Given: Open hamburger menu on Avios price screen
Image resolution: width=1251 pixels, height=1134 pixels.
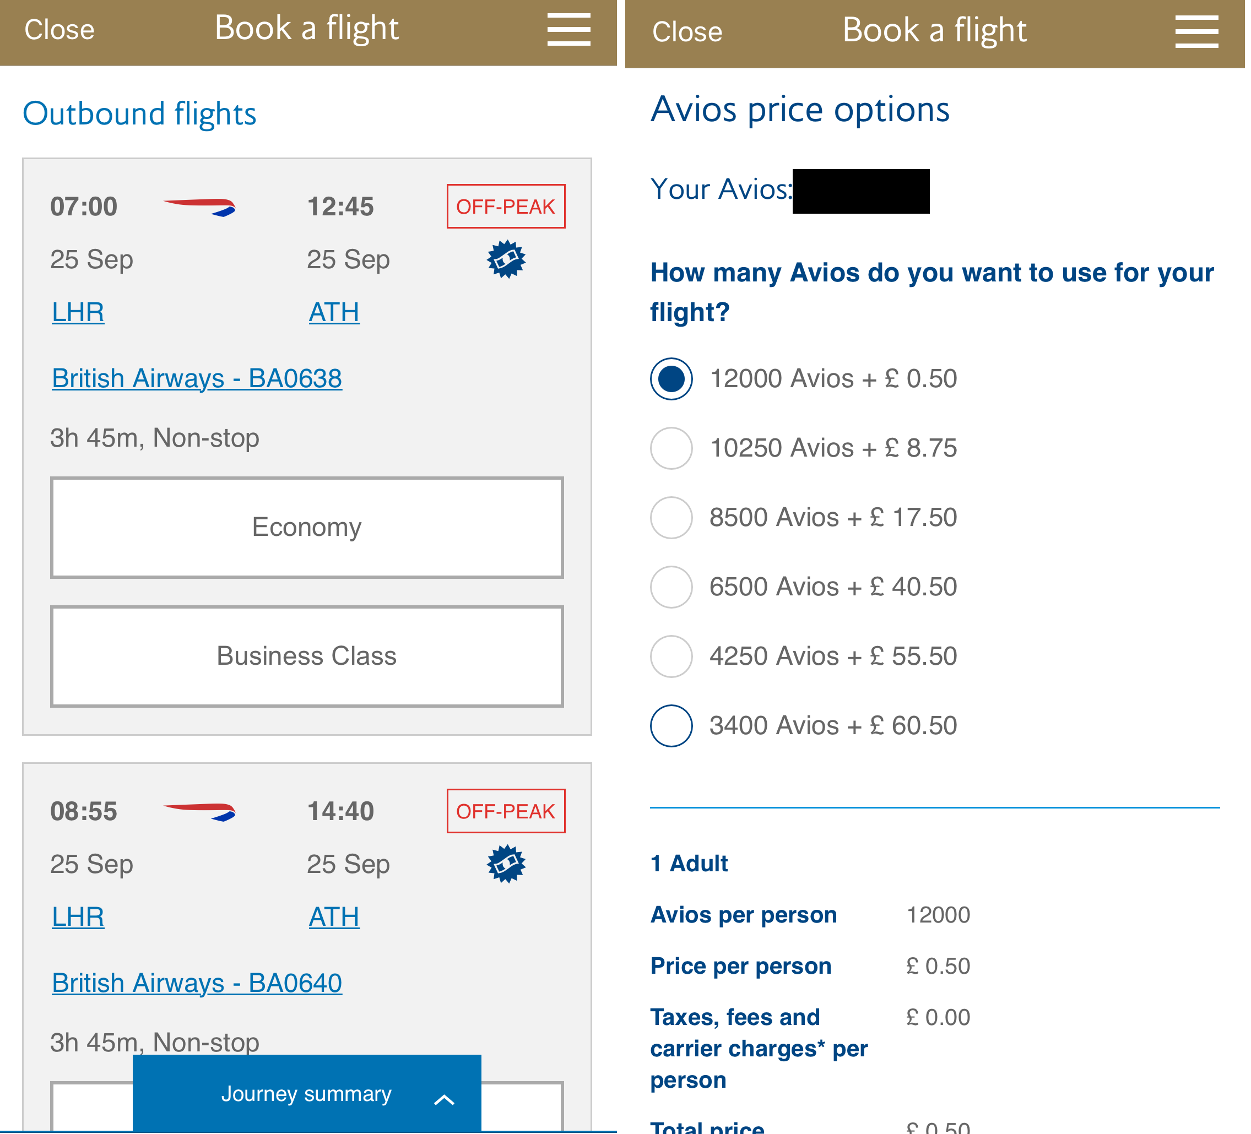Looking at the screenshot, I should pyautogui.click(x=1196, y=32).
